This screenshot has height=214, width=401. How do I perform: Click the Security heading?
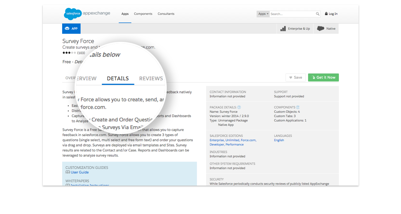pyautogui.click(x=217, y=179)
